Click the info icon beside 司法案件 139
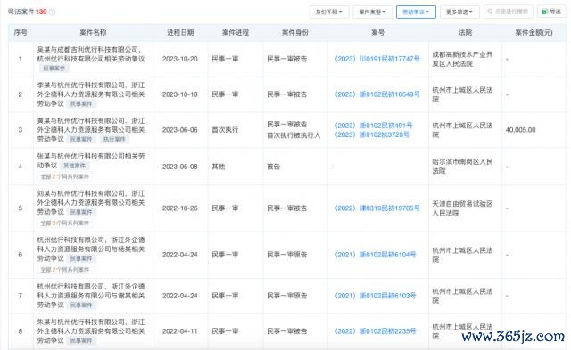This screenshot has height=350, width=571. [x=52, y=12]
